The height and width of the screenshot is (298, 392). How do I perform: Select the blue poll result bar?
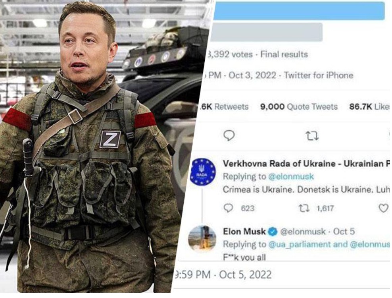[299, 11]
